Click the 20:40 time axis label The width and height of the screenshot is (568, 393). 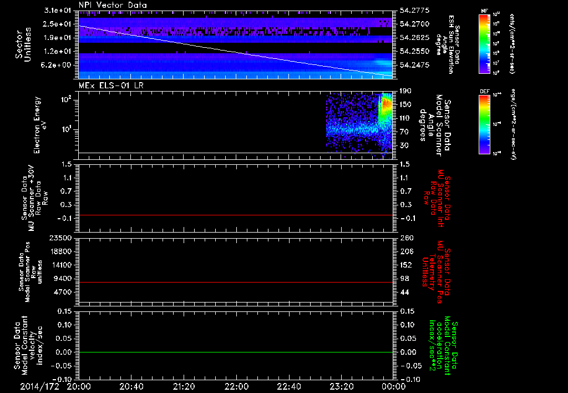click(131, 386)
